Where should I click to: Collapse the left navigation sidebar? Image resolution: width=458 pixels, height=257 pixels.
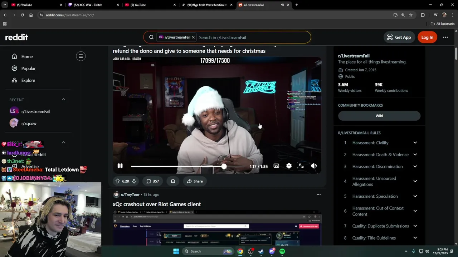coord(81,56)
